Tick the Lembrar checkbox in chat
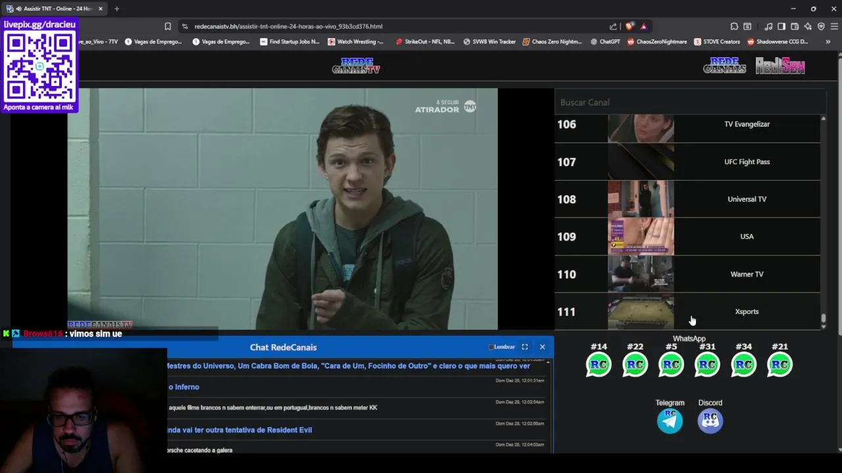This screenshot has width=842, height=473. 491,347
